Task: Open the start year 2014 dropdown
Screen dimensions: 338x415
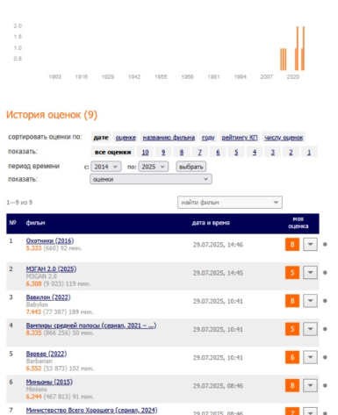Action: point(106,167)
